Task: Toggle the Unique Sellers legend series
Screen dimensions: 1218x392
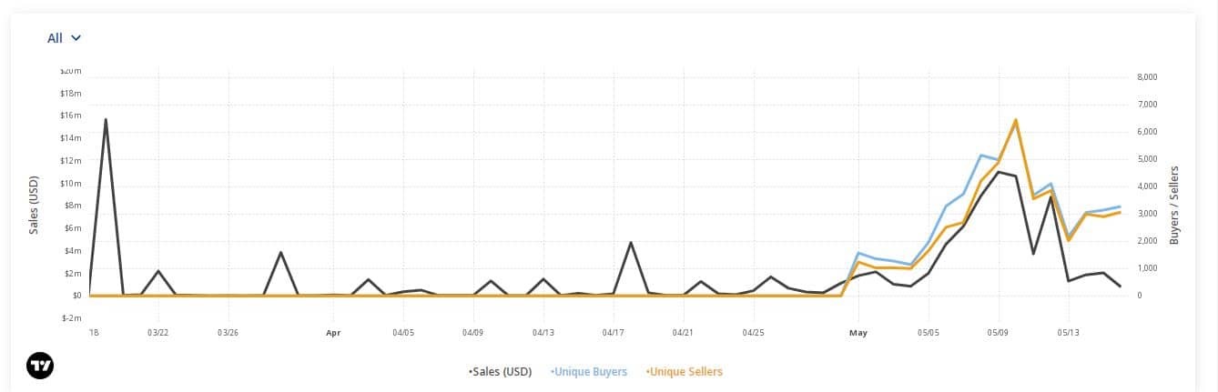Action: coord(684,371)
